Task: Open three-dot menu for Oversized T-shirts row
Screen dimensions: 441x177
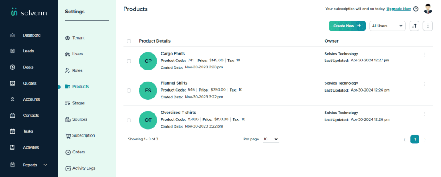Action: tap(425, 114)
